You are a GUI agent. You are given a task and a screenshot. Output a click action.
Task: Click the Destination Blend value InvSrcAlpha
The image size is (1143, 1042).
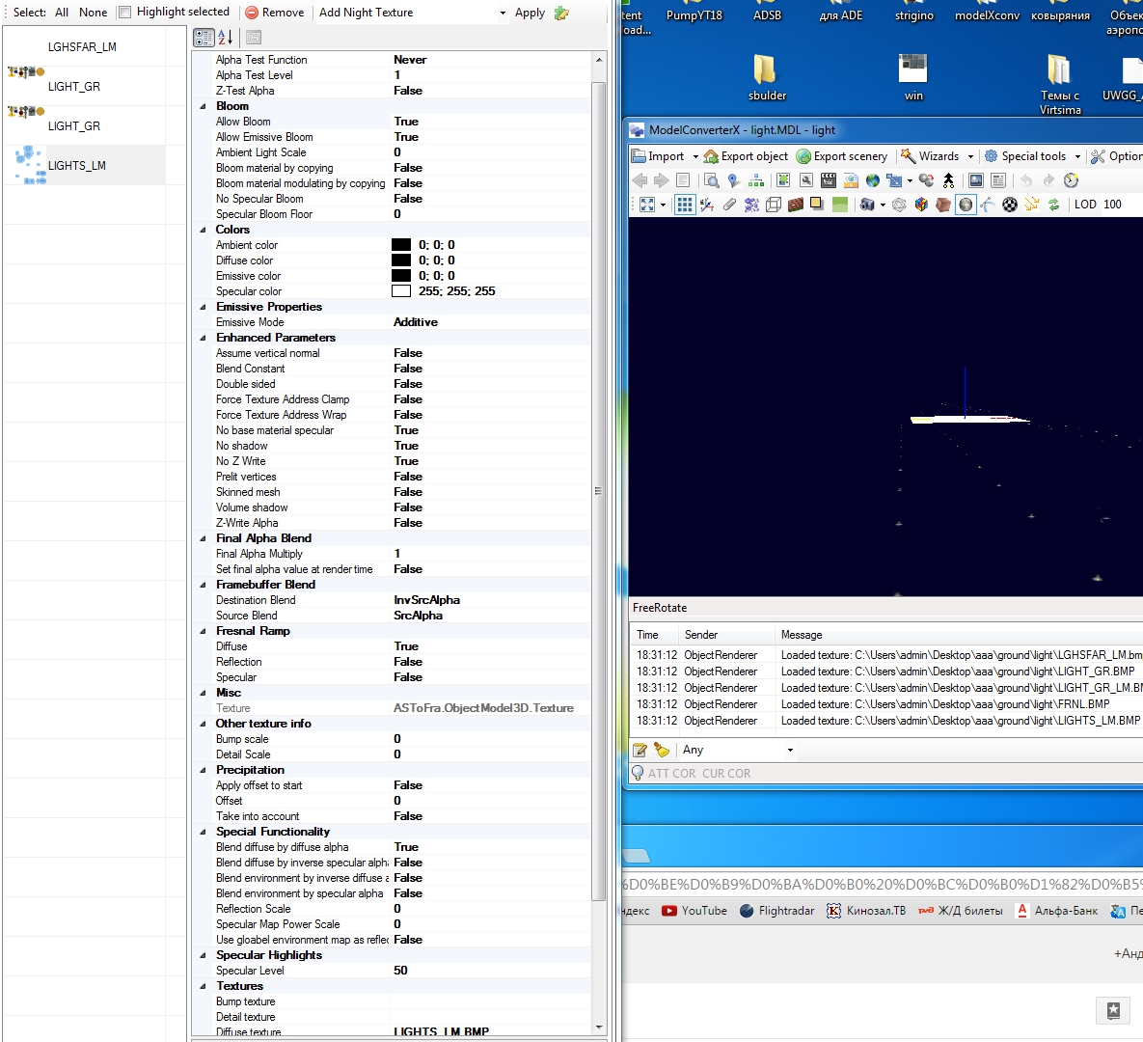pyautogui.click(x=426, y=600)
